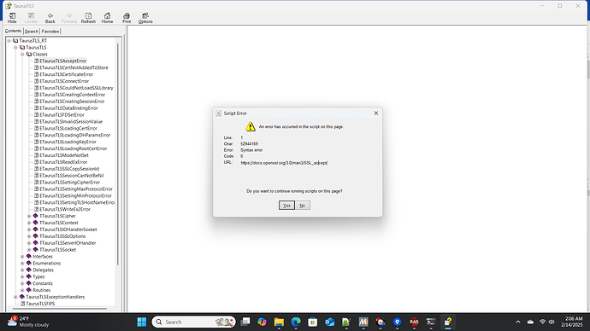Switch to the Favorites tab
The width and height of the screenshot is (590, 331).
(50, 32)
